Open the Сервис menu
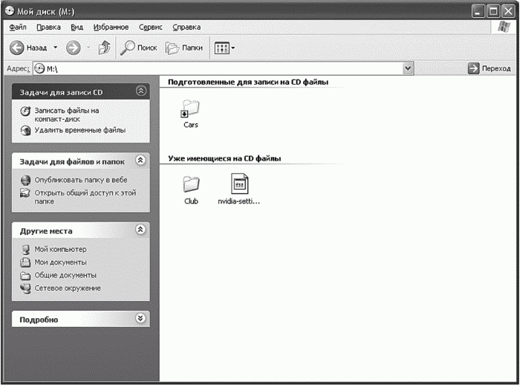Image resolution: width=520 pixels, height=385 pixels. (151, 27)
